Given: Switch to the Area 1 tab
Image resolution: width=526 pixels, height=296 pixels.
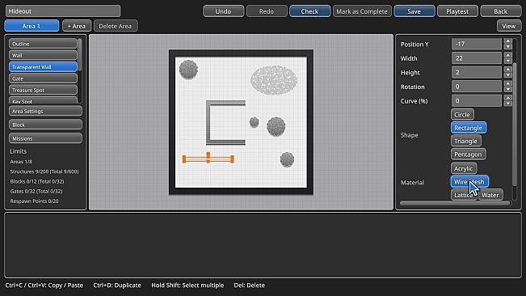Looking at the screenshot, I should tap(32, 26).
